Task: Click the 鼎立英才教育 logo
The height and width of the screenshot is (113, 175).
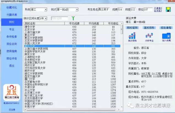Action: point(12,92)
